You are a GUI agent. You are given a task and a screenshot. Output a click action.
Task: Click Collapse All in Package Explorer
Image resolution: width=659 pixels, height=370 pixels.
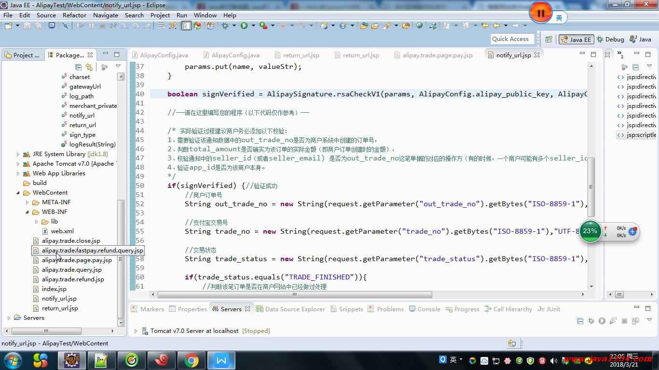pos(78,67)
